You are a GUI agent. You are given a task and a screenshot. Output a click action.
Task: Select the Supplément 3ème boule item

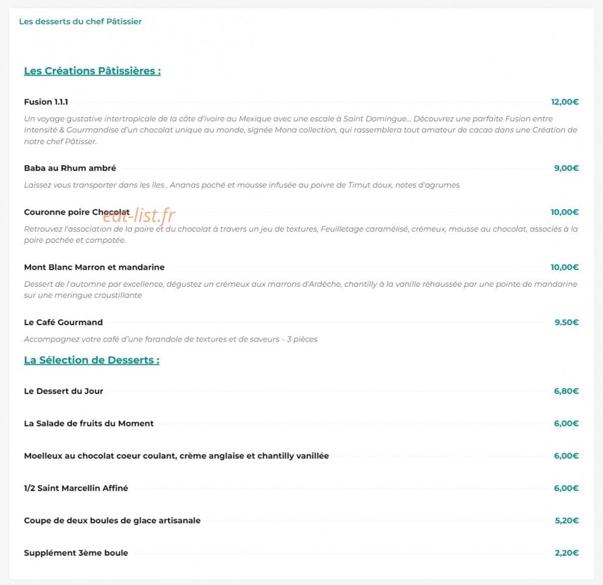click(x=76, y=553)
